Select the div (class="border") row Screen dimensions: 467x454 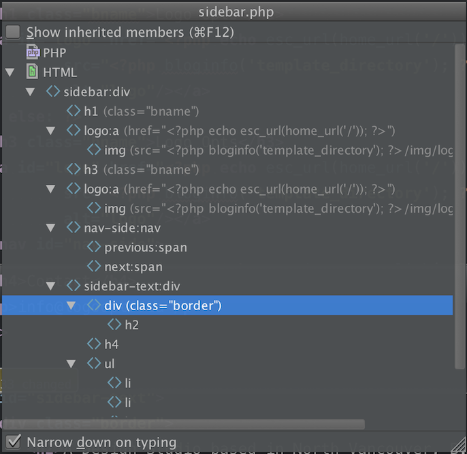[x=227, y=305]
